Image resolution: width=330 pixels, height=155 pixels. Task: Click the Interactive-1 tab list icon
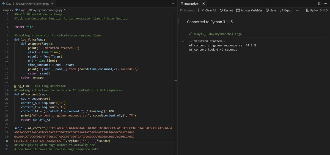click(x=182, y=3)
